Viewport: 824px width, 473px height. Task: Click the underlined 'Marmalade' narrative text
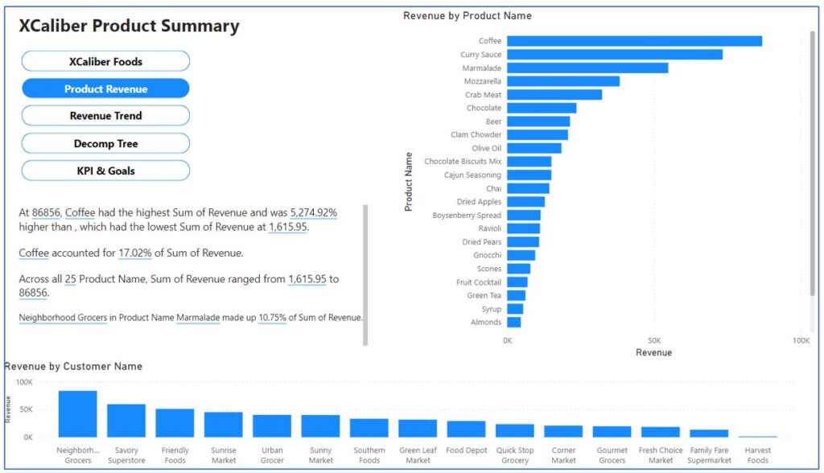pyautogui.click(x=198, y=318)
